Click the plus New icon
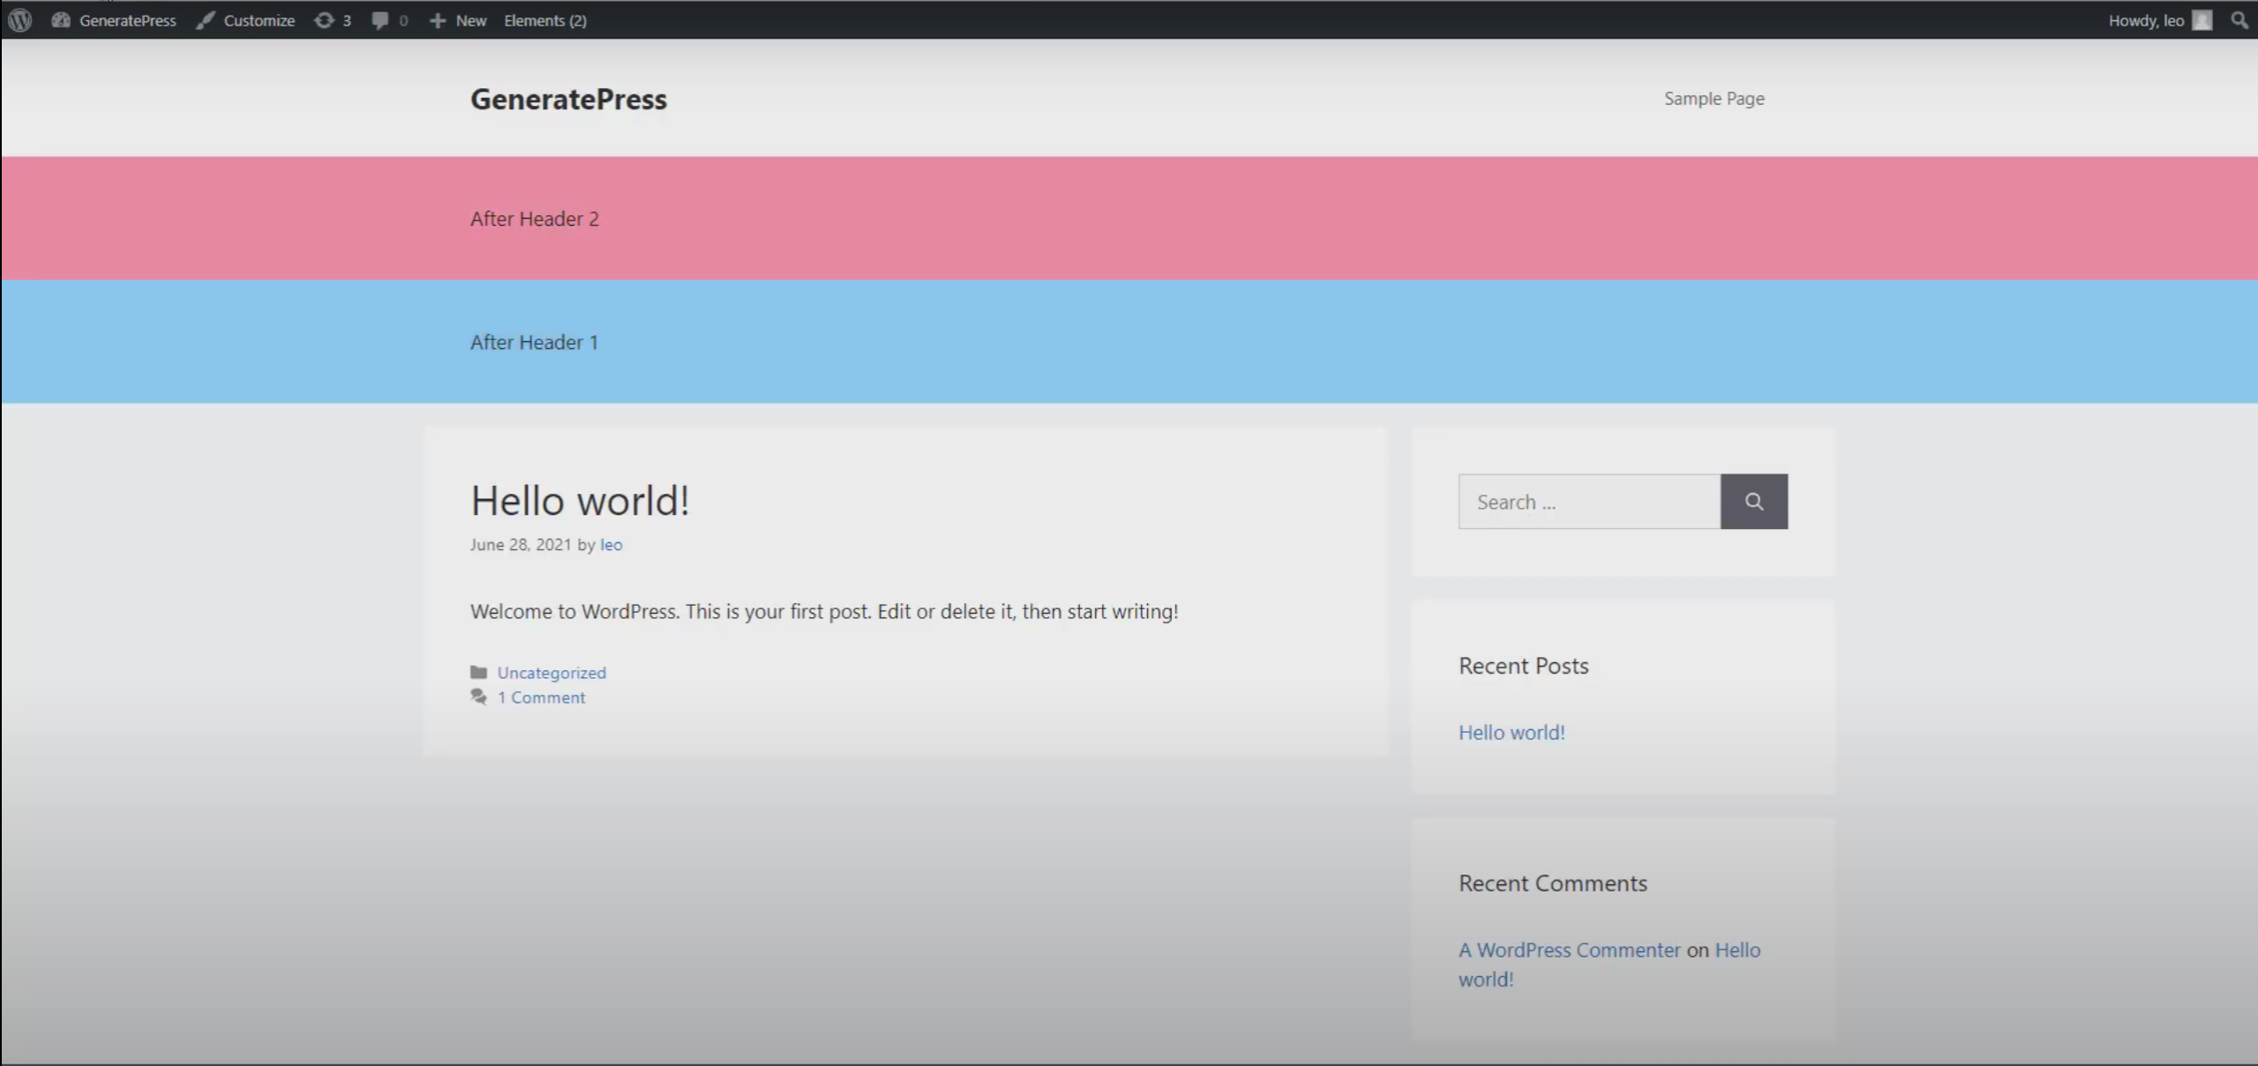2258x1066 pixels. coord(438,19)
